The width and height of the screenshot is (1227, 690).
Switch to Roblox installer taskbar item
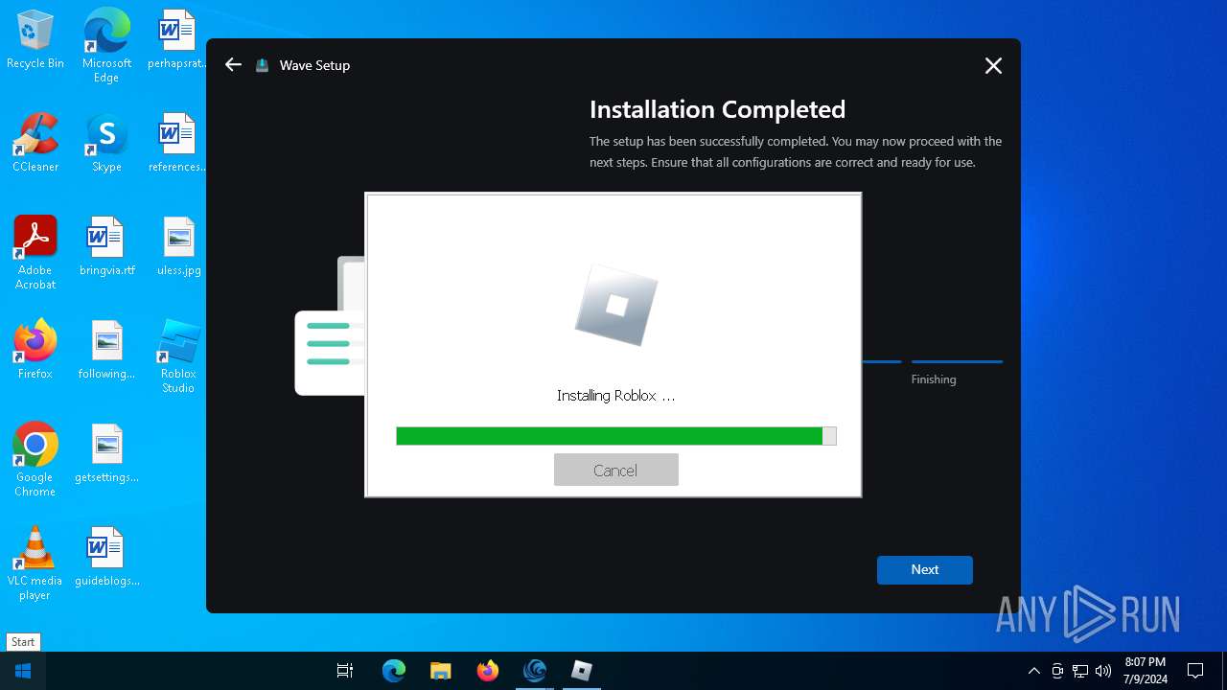pos(582,671)
